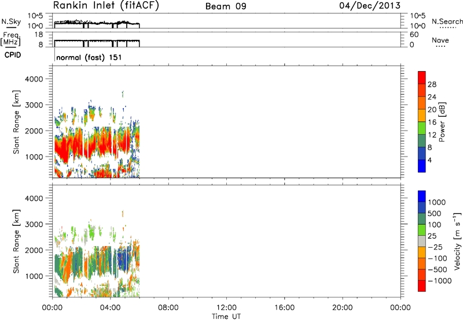Click the 'Nave' legend label
Screen dimensions: 463x320
440,40
